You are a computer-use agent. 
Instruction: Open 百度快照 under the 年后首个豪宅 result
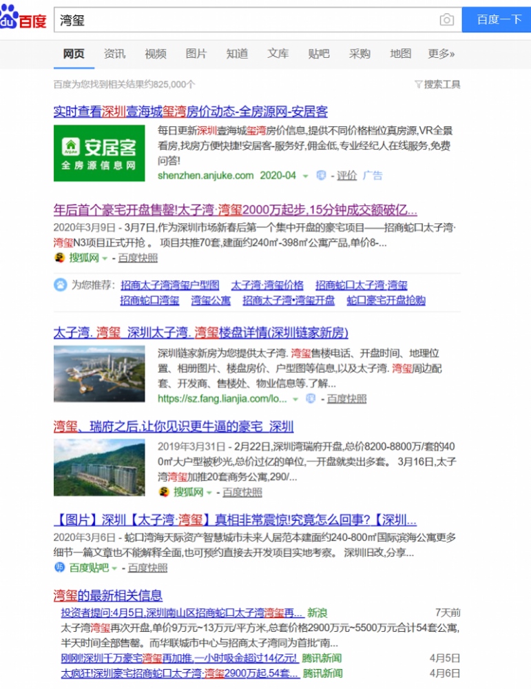click(x=138, y=258)
